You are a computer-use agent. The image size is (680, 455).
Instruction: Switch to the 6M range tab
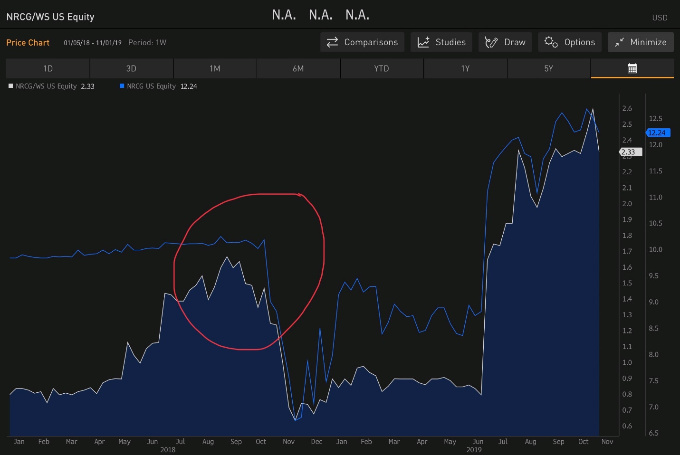click(298, 68)
